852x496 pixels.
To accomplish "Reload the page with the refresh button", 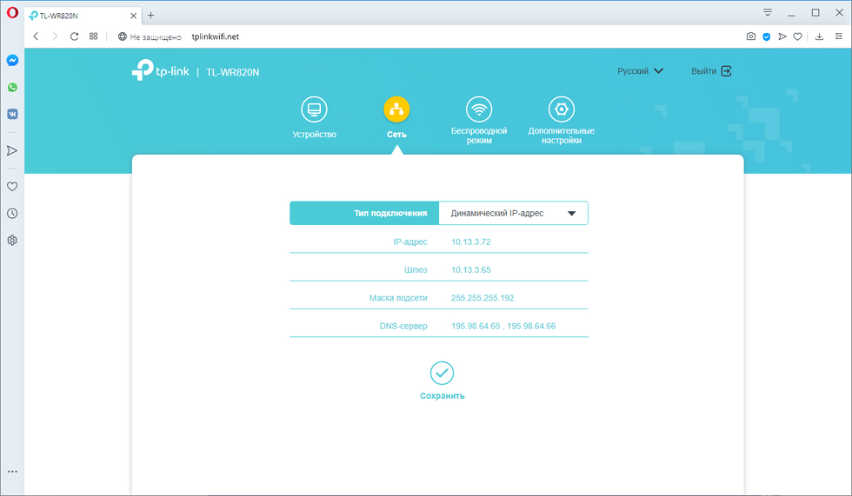I will point(74,36).
